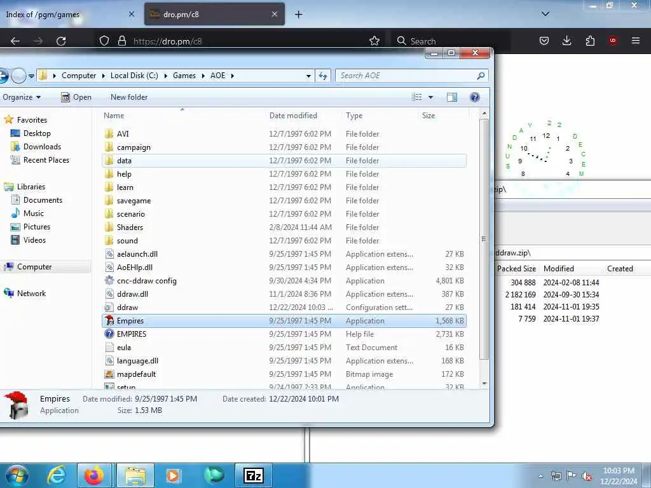Open the Organize dropdown menu
Viewport: 651px width, 488px height.
(x=22, y=97)
